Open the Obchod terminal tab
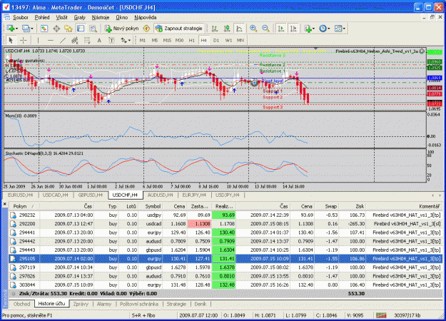The height and width of the screenshot is (321, 446). tap(21, 304)
